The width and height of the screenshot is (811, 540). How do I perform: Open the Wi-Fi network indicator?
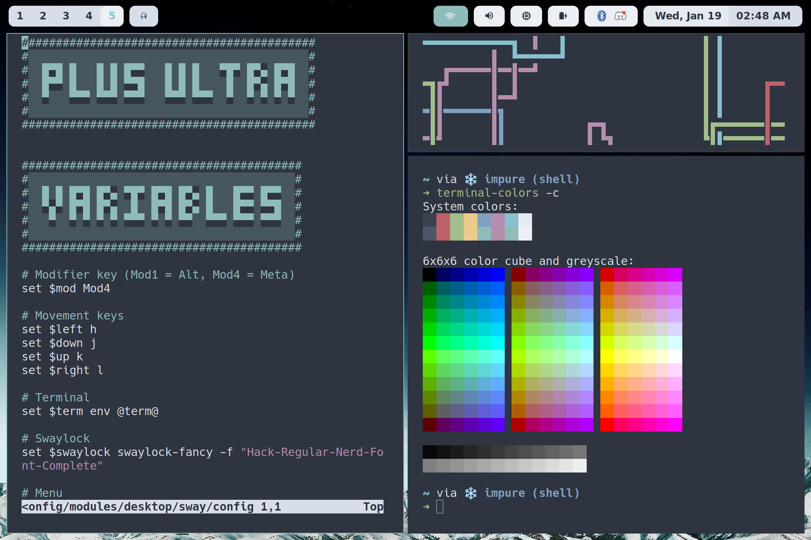[x=450, y=16]
